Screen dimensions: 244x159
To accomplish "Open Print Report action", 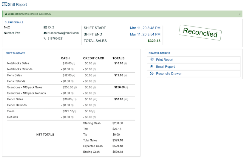I will tap(164, 60).
